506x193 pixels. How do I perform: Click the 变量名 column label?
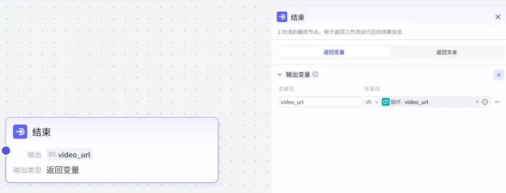[x=286, y=89]
